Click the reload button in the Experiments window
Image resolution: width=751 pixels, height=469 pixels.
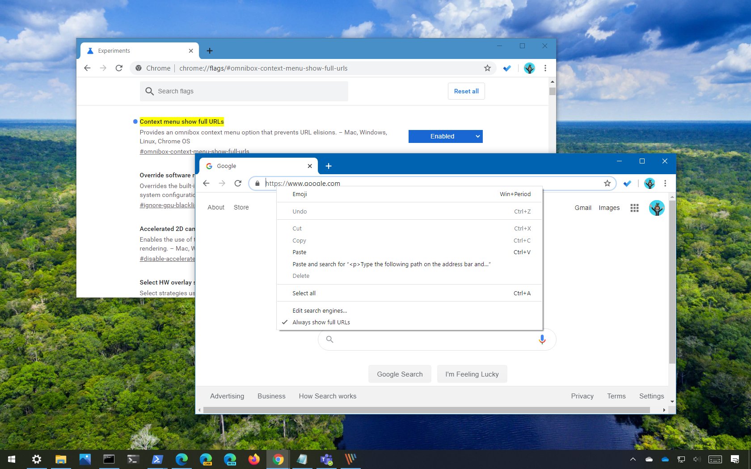click(119, 68)
